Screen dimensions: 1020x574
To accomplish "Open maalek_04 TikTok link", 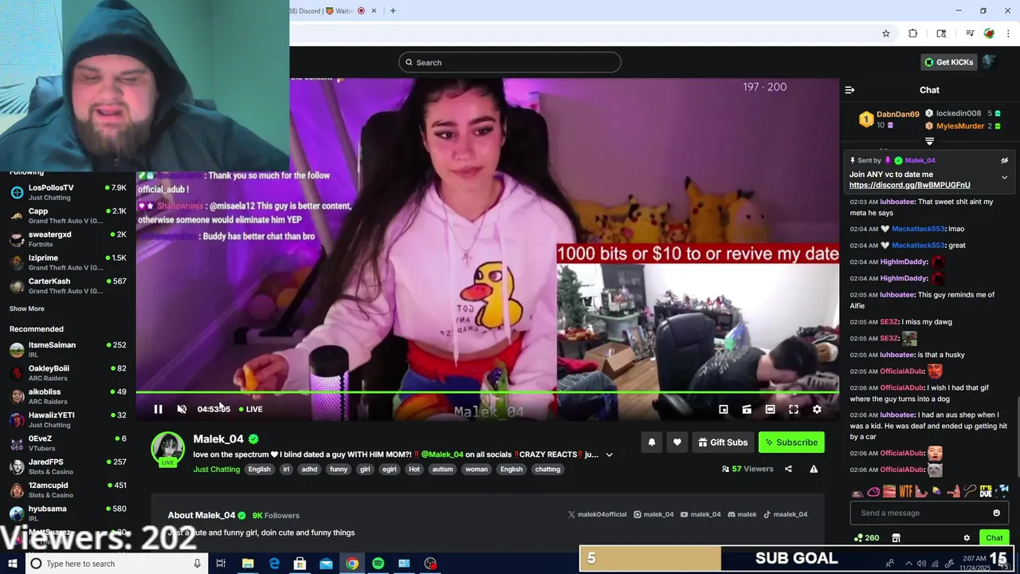I will (785, 514).
